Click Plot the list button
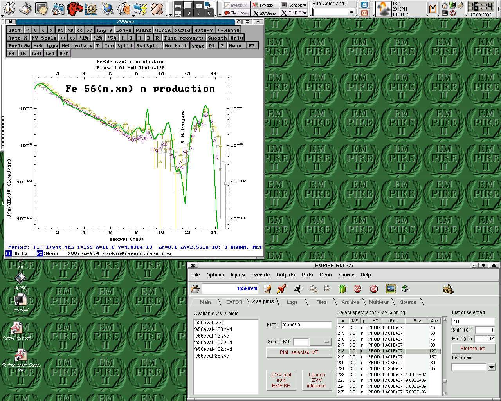501x401 pixels. [473, 349]
